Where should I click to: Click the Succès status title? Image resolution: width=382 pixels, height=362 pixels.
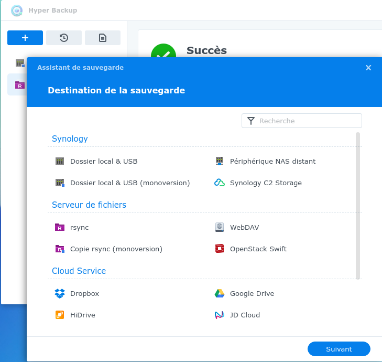tap(206, 50)
